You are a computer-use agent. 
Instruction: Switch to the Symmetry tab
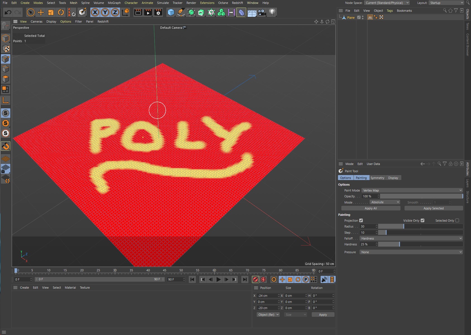(377, 178)
